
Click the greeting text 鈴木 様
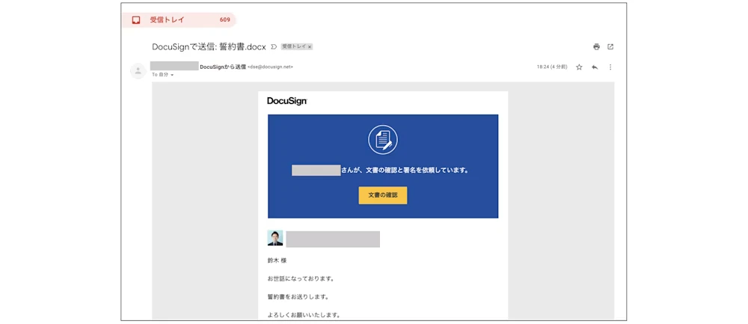point(277,261)
